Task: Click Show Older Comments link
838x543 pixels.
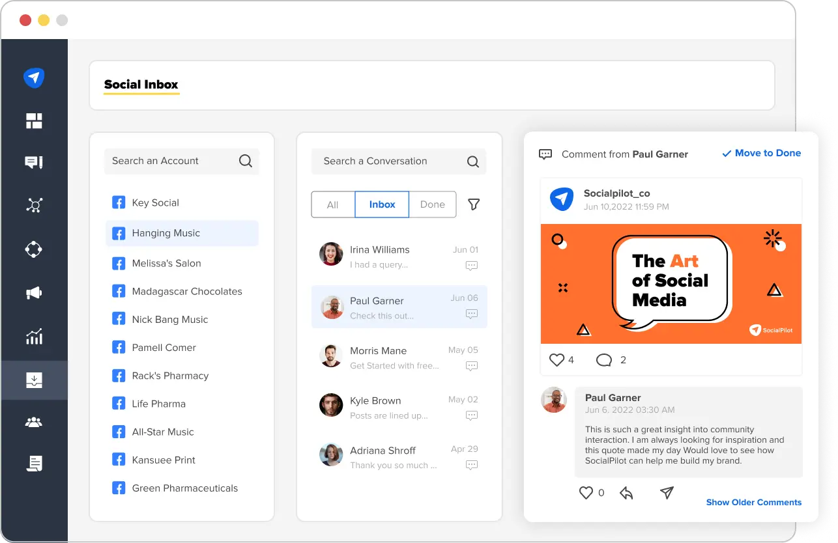Action: point(754,502)
